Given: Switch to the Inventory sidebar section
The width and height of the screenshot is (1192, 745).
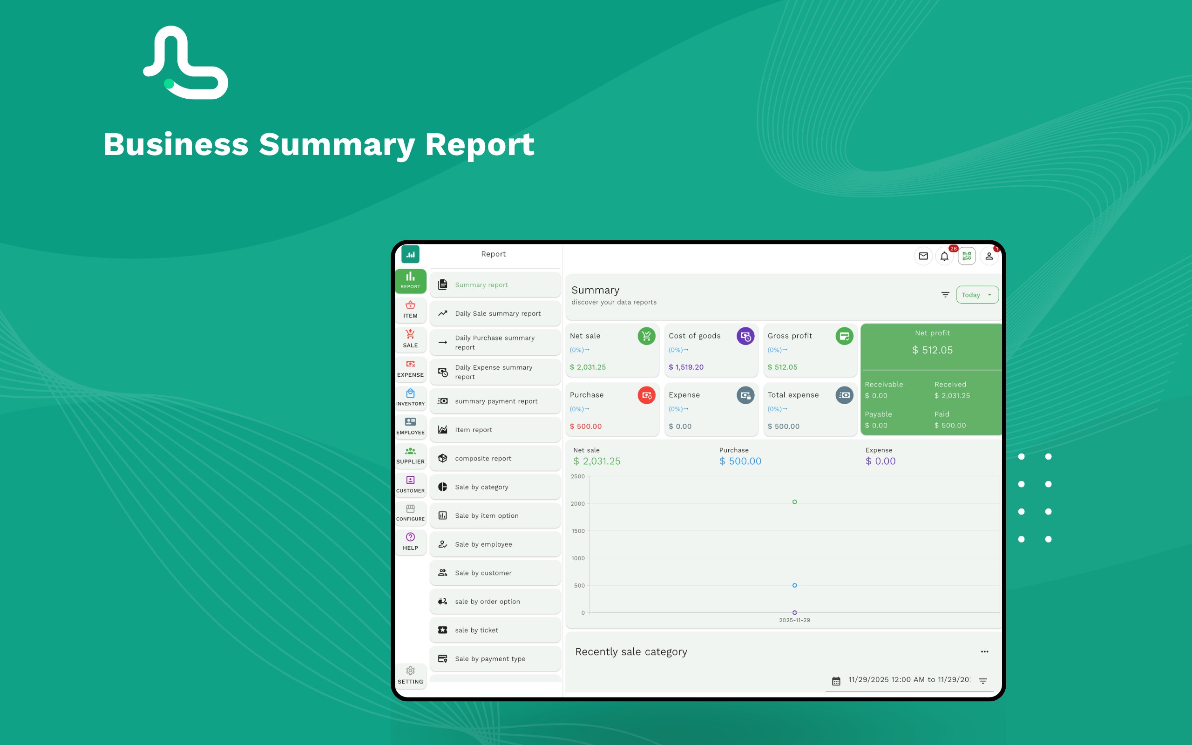Looking at the screenshot, I should click(x=410, y=398).
